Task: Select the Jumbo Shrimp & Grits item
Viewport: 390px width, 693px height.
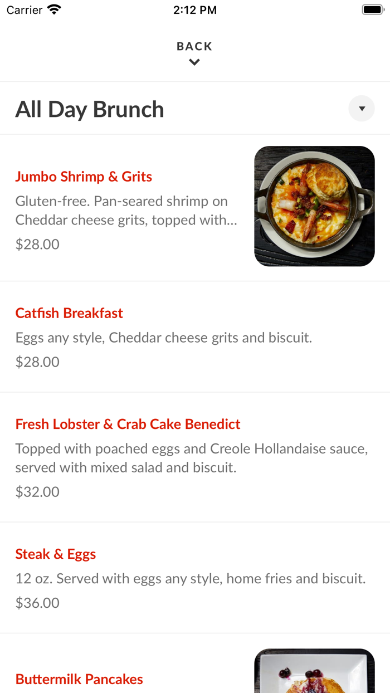Action: click(84, 177)
